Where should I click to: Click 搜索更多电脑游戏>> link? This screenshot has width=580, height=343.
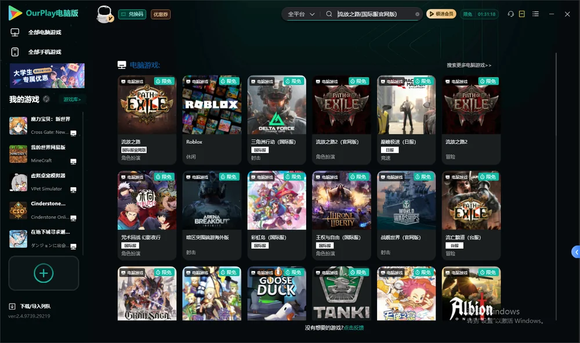[x=469, y=65]
